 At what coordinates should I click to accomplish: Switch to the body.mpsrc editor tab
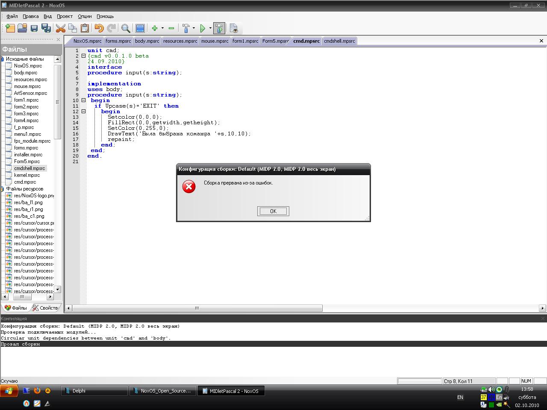coord(147,41)
